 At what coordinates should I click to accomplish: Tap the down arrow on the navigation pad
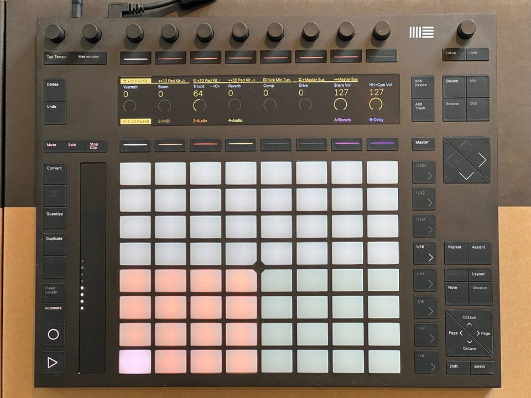coord(466,175)
